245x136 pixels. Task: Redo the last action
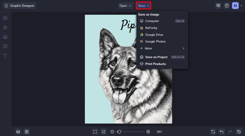pos(230,132)
